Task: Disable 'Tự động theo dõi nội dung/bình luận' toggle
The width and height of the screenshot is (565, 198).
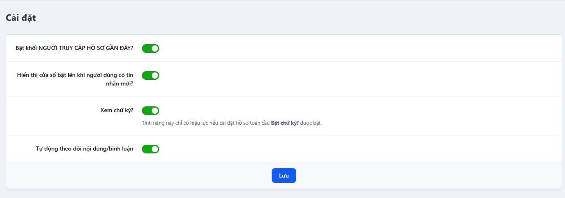Action: click(150, 149)
